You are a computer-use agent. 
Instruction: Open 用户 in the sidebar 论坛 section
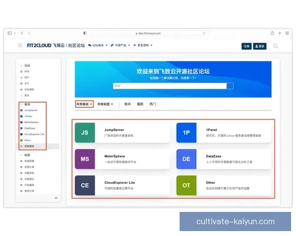click(x=27, y=78)
